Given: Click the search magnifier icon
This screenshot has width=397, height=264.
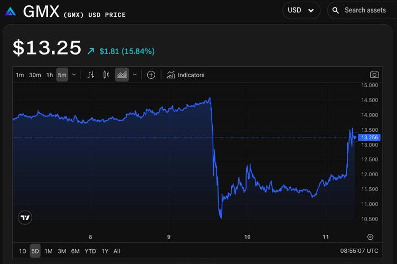Looking at the screenshot, I should [x=336, y=10].
